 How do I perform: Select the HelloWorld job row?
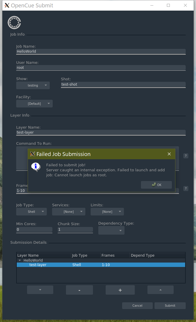(101, 260)
